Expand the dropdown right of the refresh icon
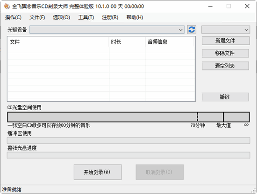 [x=226, y=30]
